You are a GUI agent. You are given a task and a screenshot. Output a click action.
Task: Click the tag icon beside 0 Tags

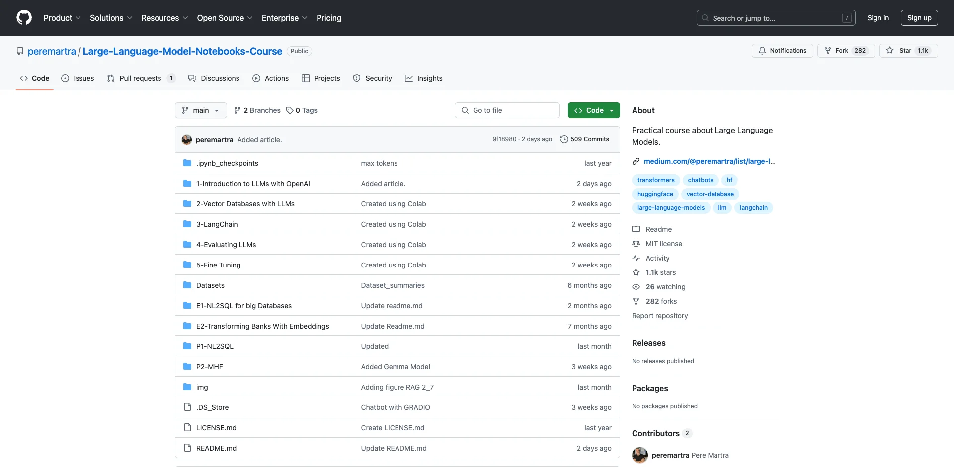[290, 110]
